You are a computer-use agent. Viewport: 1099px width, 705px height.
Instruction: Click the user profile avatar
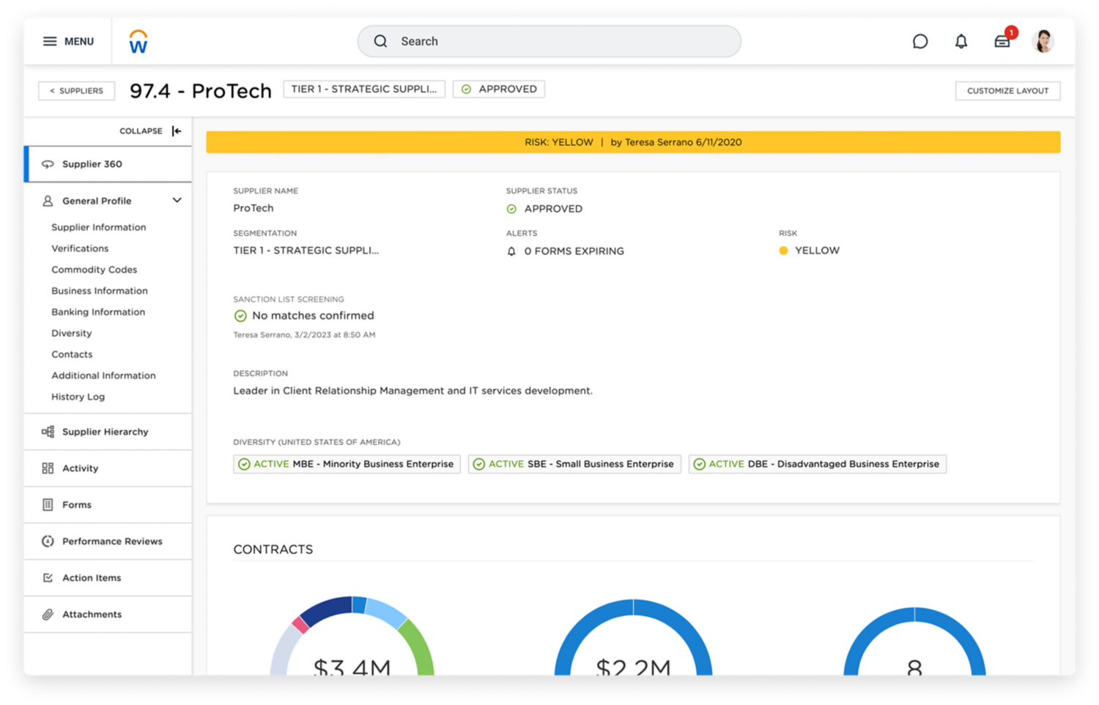pos(1042,42)
